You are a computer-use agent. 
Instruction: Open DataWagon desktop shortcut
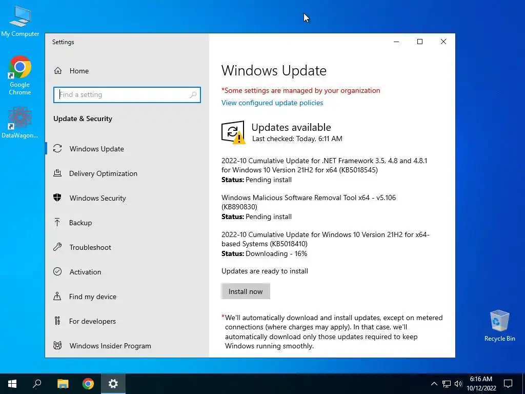(20, 122)
